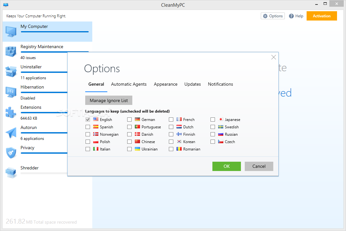Click the Help question mark icon
Viewport: 346px width, 231px height.
[291, 16]
